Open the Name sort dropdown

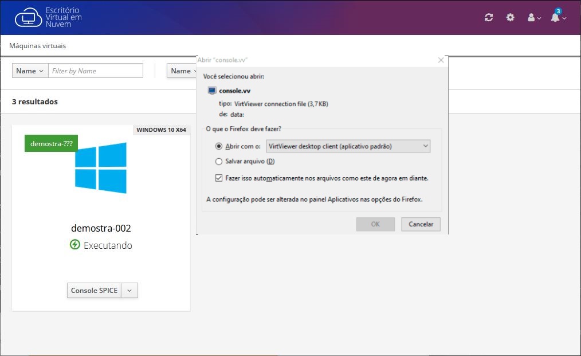(182, 71)
